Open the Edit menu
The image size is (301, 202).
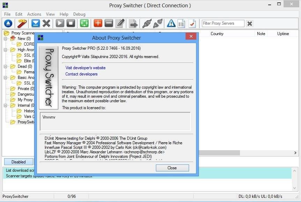click(x=19, y=14)
